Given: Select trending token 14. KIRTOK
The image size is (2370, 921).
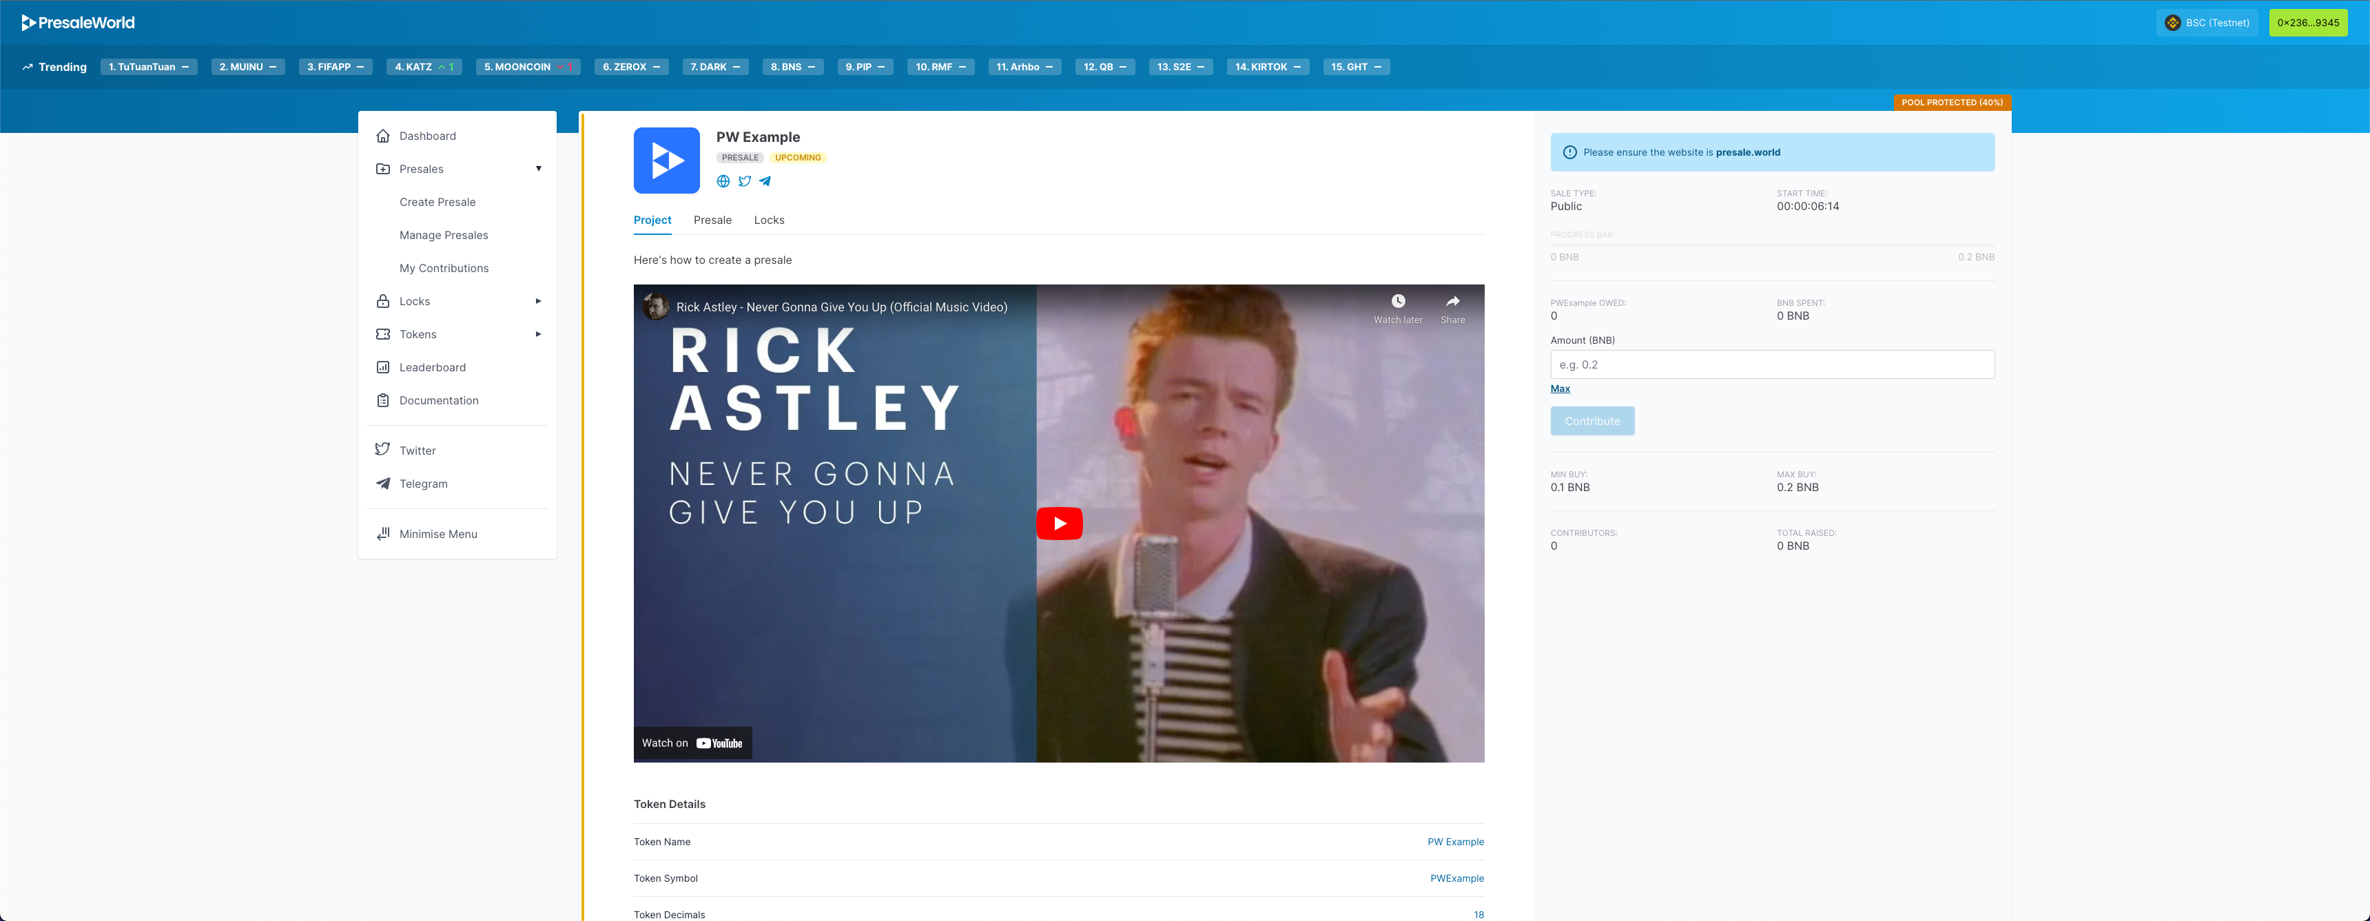Looking at the screenshot, I should [1268, 68].
